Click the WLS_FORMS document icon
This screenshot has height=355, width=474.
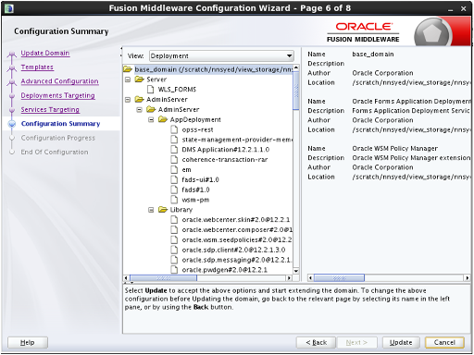coord(151,90)
